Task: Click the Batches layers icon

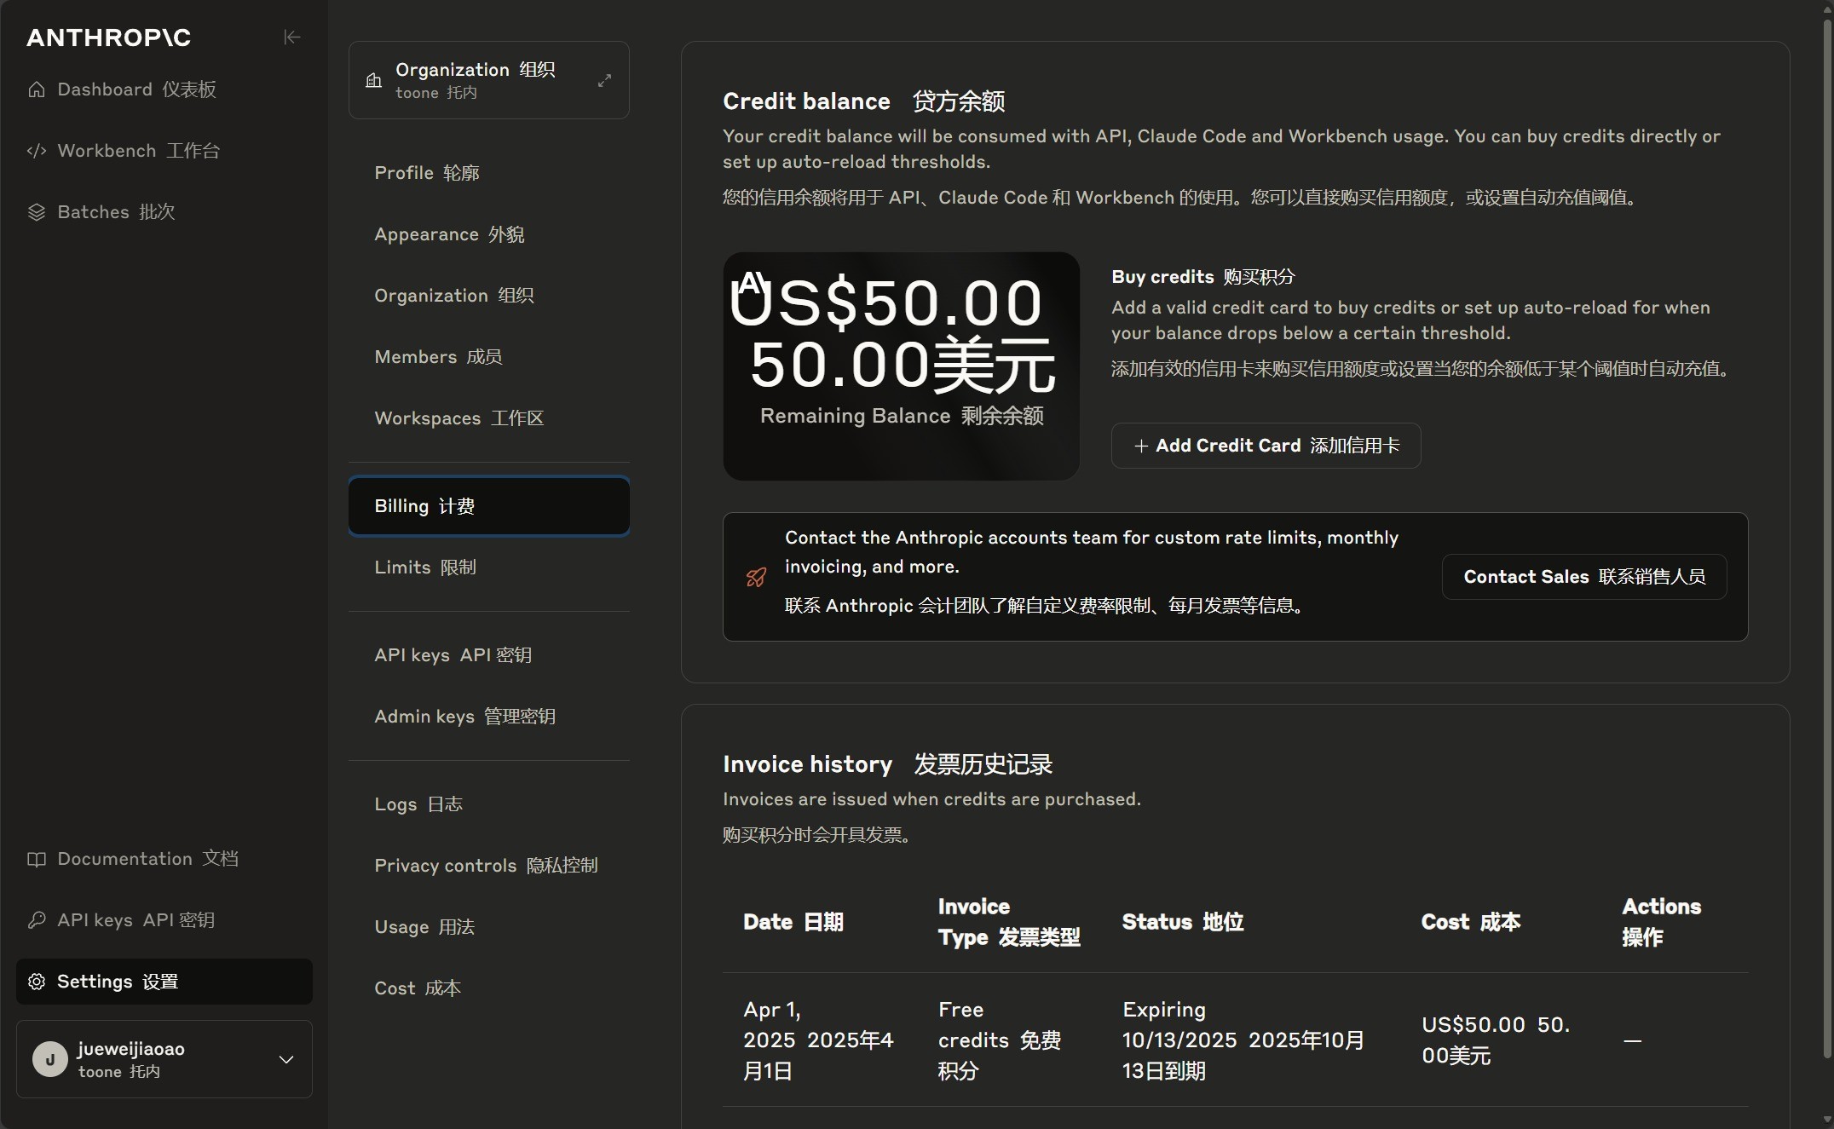Action: (37, 212)
